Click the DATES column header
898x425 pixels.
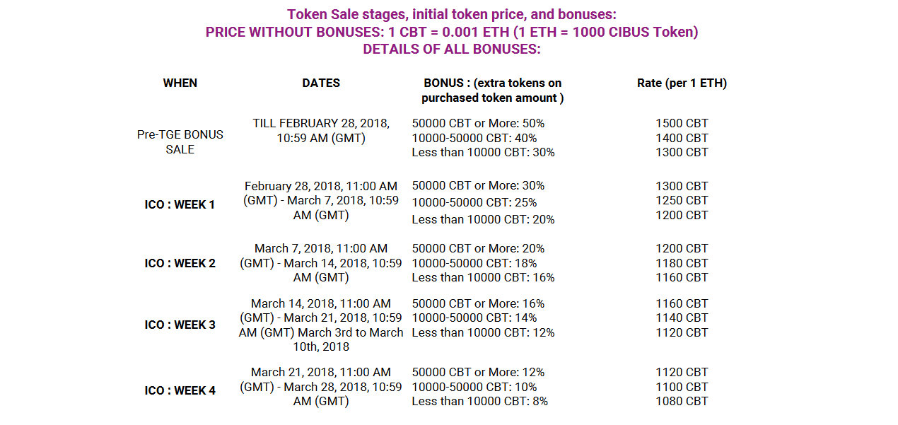tap(321, 83)
